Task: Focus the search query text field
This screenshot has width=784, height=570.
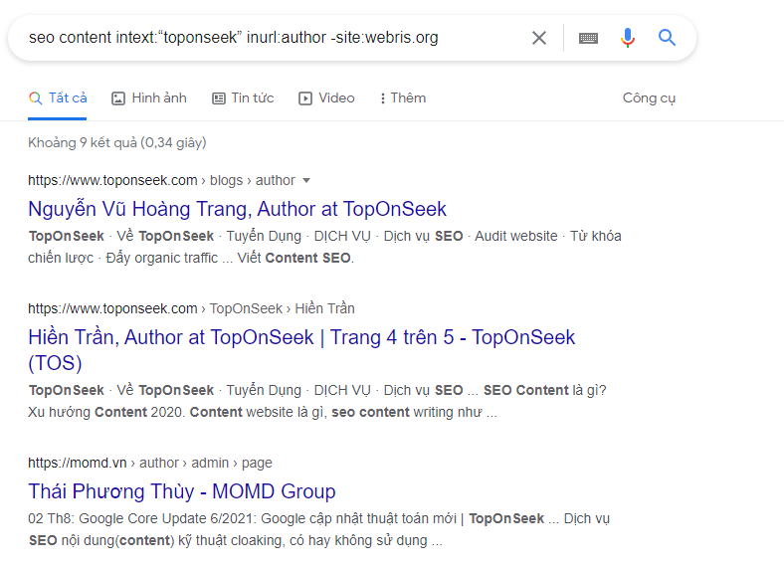Action: (269, 38)
